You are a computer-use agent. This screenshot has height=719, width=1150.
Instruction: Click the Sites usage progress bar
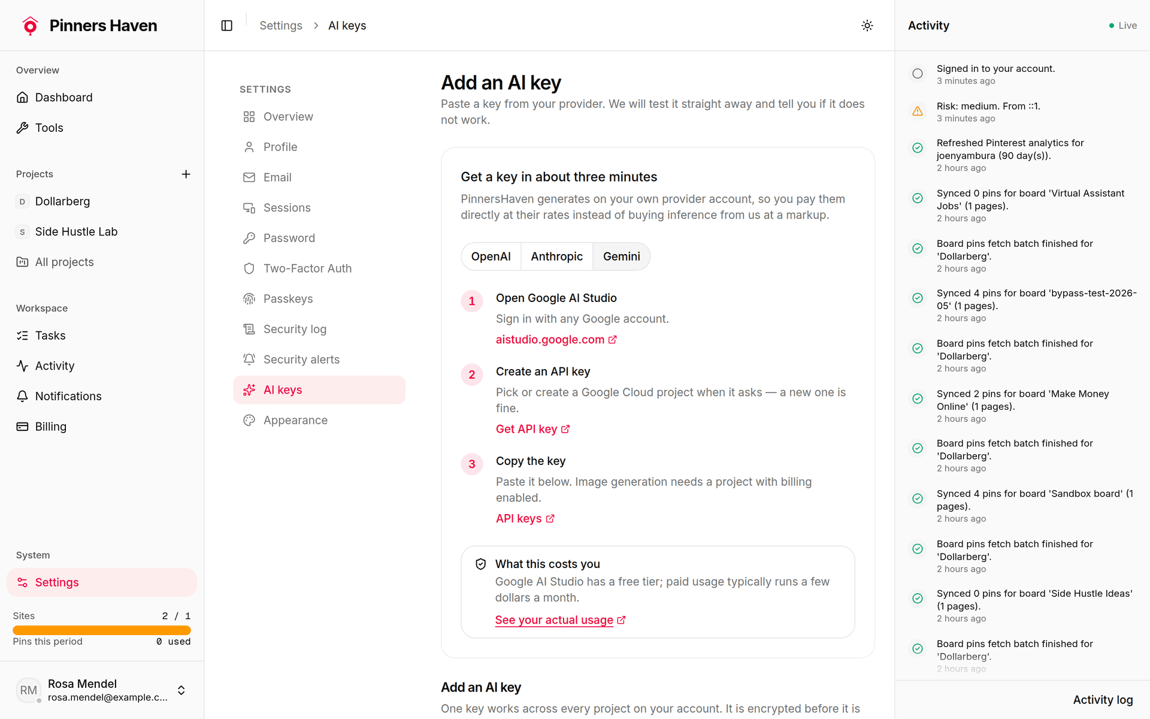(102, 630)
